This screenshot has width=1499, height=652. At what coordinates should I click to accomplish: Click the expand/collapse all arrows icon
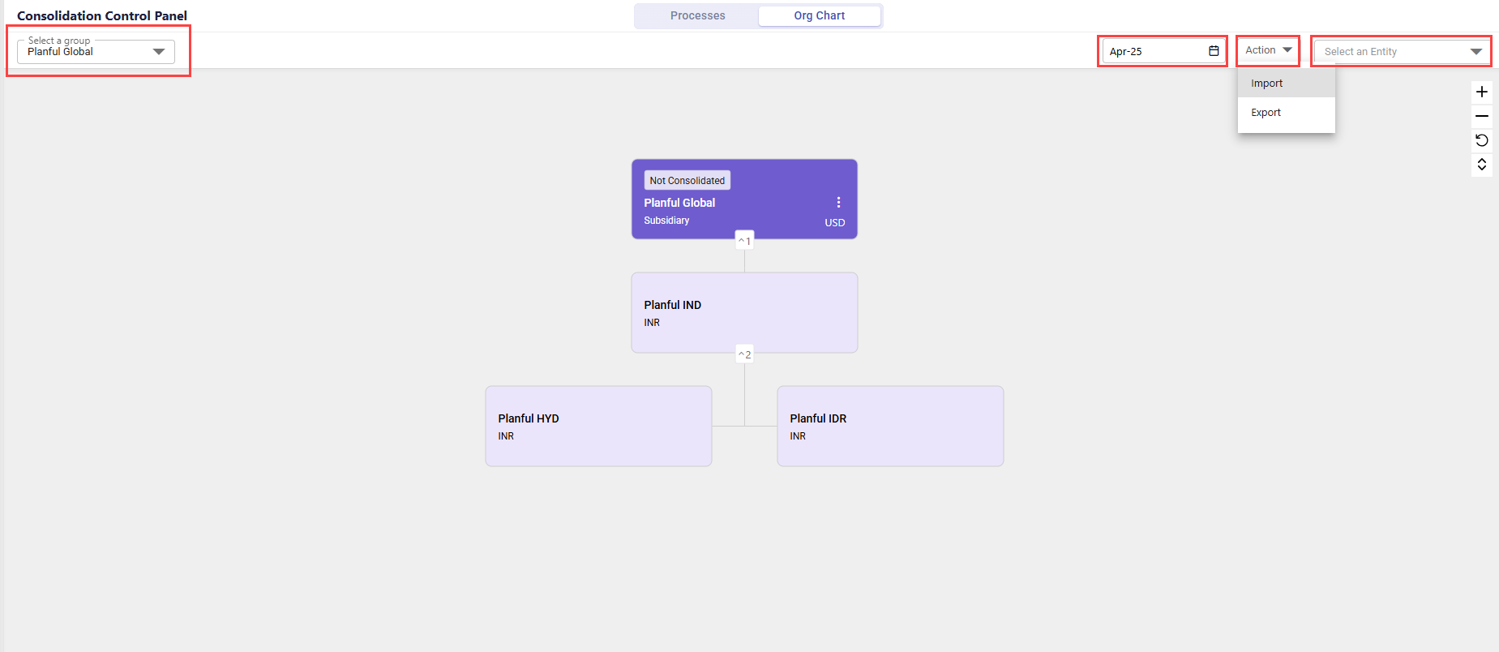pyautogui.click(x=1481, y=165)
